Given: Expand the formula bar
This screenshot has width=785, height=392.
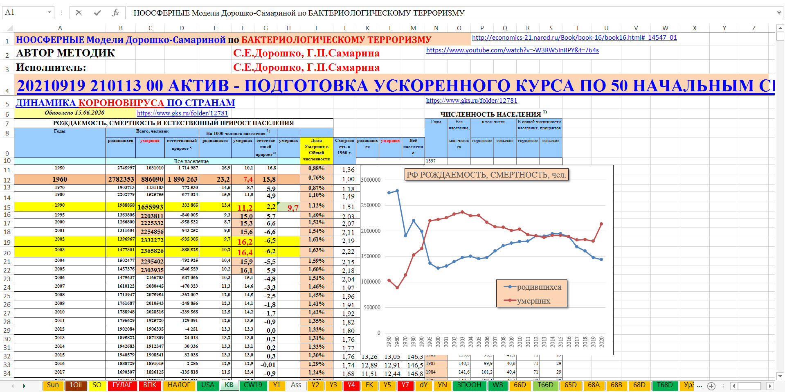Looking at the screenshot, I should [x=778, y=13].
